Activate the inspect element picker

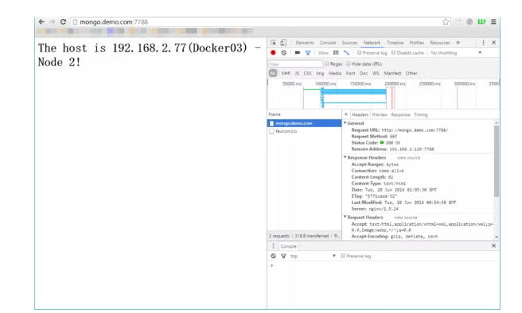(273, 43)
